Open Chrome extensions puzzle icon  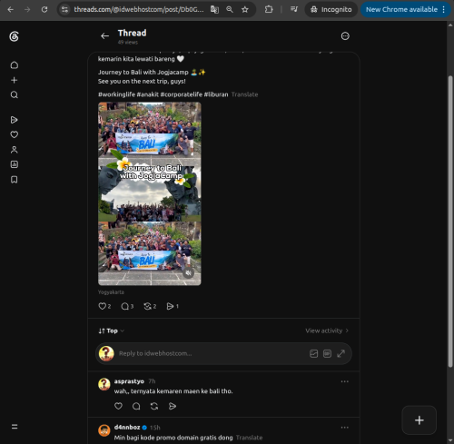269,10
